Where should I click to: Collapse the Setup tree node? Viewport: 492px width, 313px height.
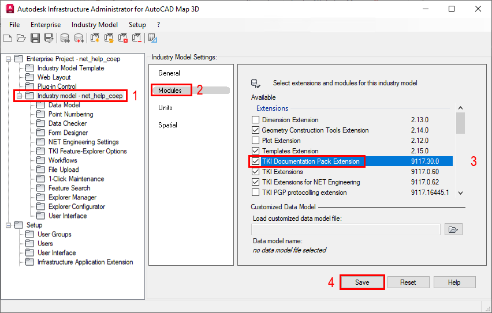coord(8,225)
